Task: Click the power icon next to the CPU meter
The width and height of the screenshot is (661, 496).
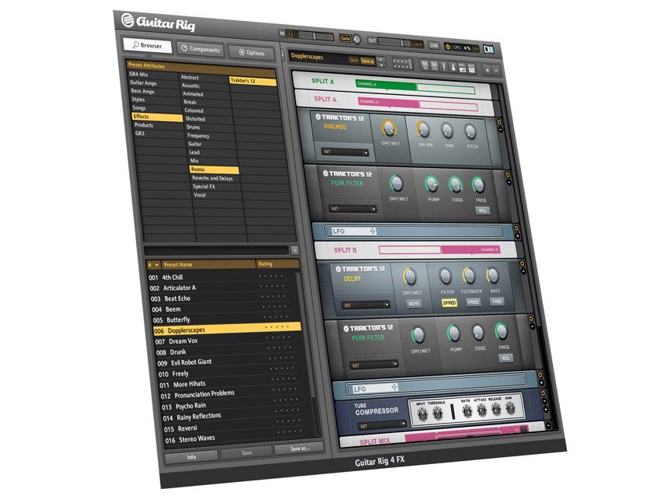Action: (x=448, y=47)
